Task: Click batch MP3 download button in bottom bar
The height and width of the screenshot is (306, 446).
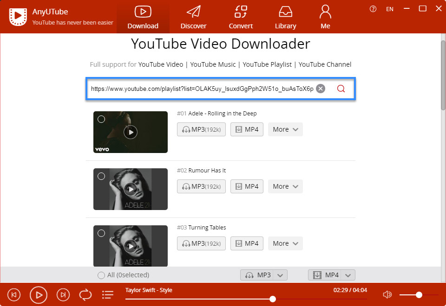Action: (257, 275)
